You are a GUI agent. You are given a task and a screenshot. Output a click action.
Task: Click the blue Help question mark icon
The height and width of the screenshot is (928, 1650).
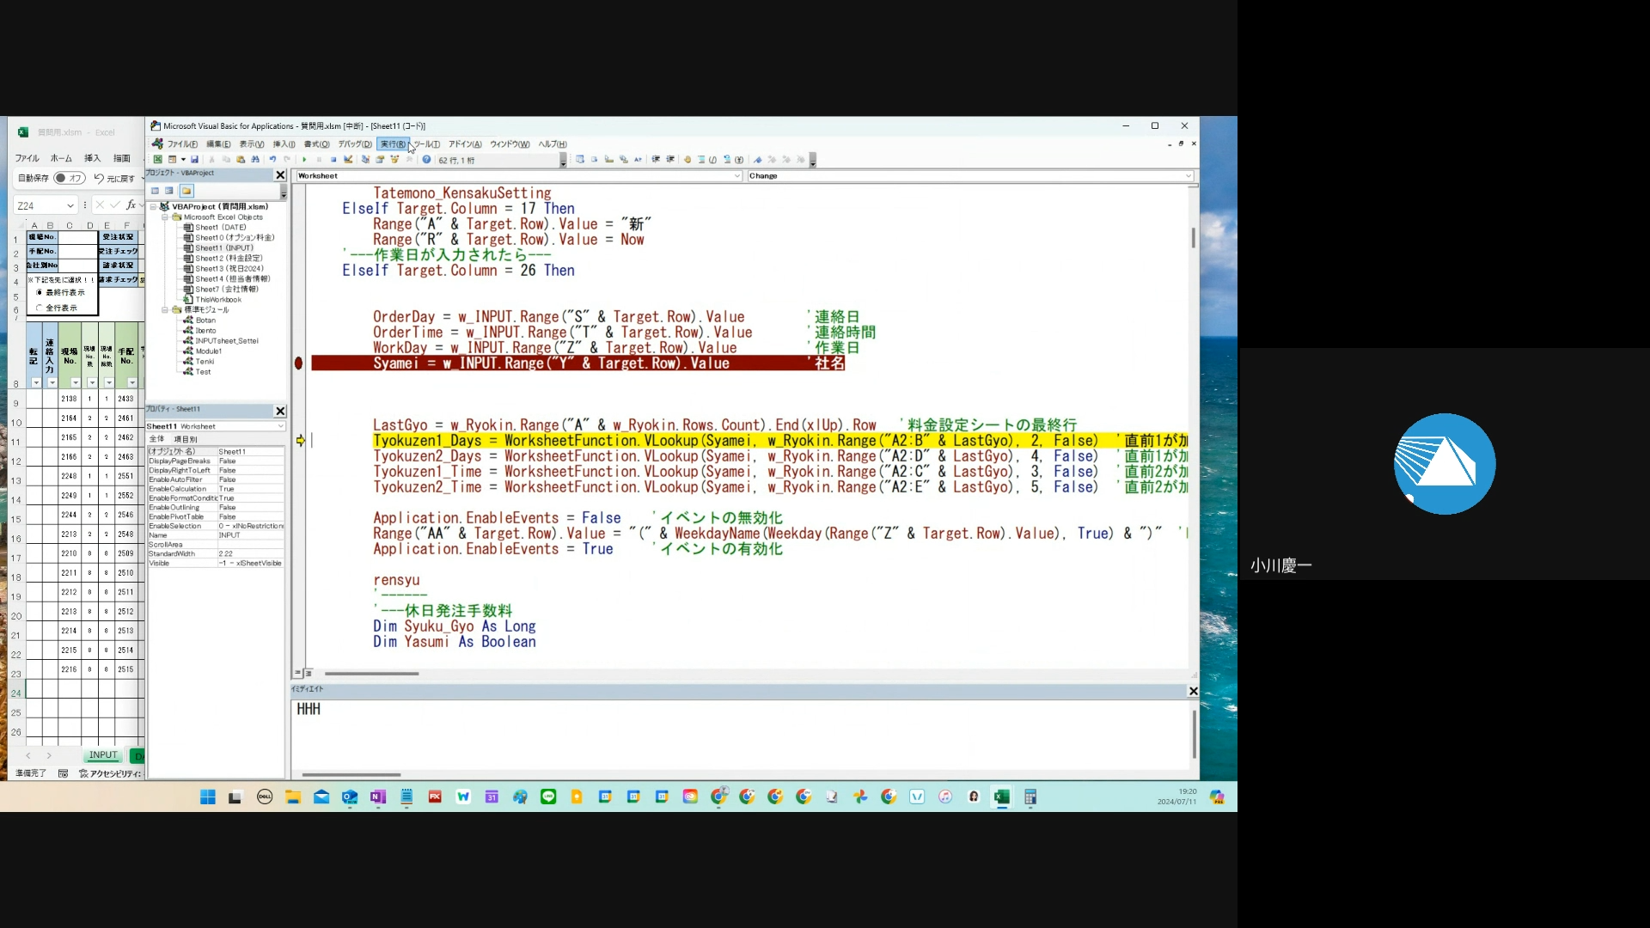click(x=426, y=160)
